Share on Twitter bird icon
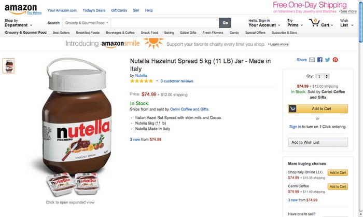 pyautogui.click(x=327, y=60)
